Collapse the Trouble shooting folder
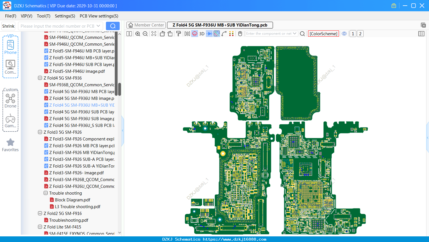Viewport: 429px width, 242px height. (x=46, y=193)
